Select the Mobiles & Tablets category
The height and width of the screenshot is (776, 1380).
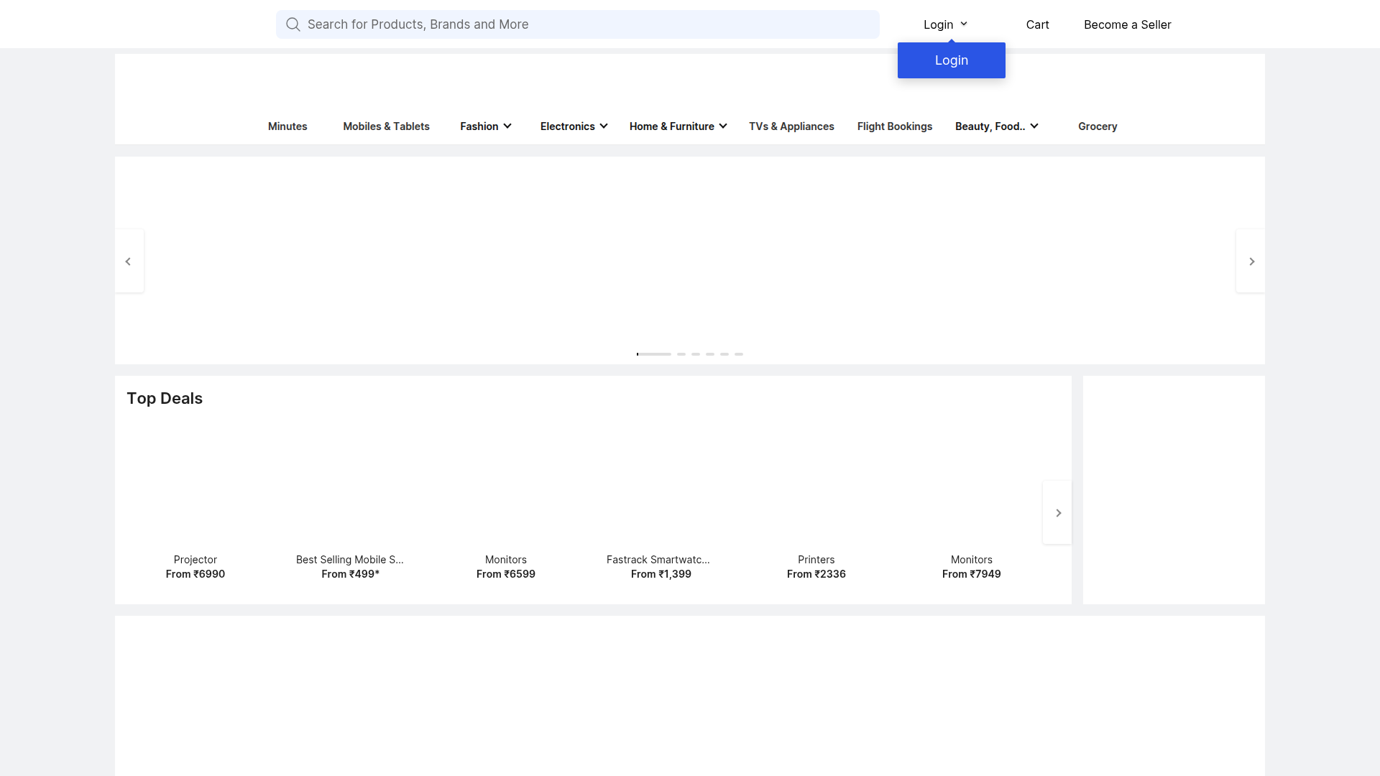point(386,126)
